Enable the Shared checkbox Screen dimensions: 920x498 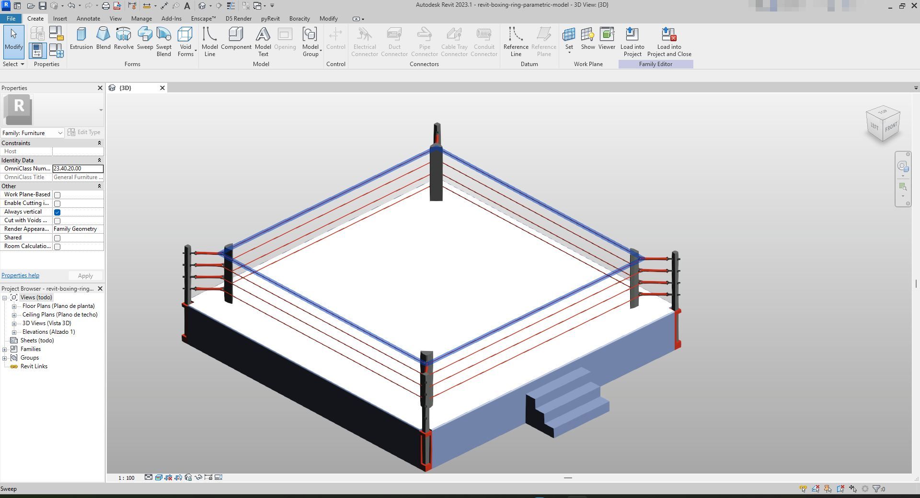57,238
